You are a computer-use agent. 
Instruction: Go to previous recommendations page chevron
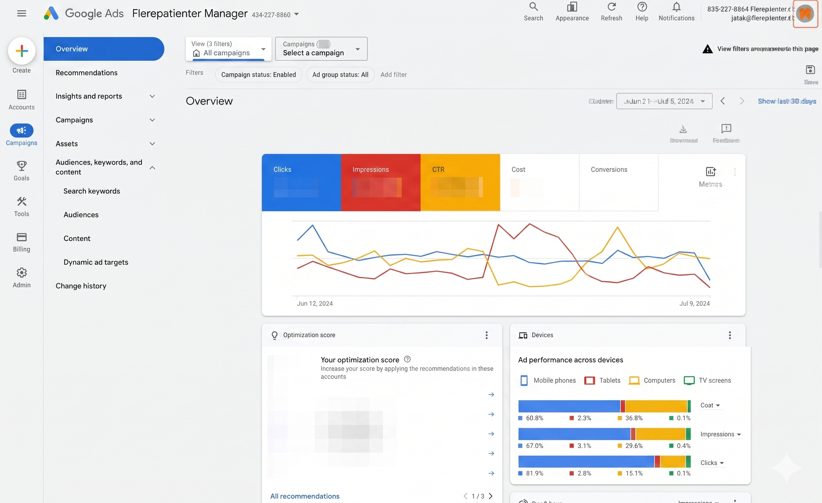[465, 496]
